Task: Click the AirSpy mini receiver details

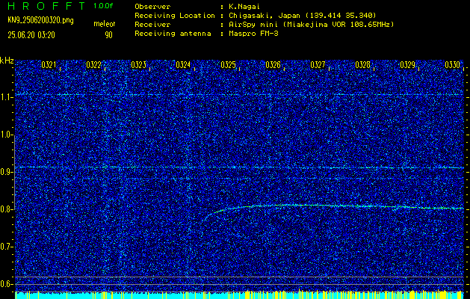Action: click(312, 25)
